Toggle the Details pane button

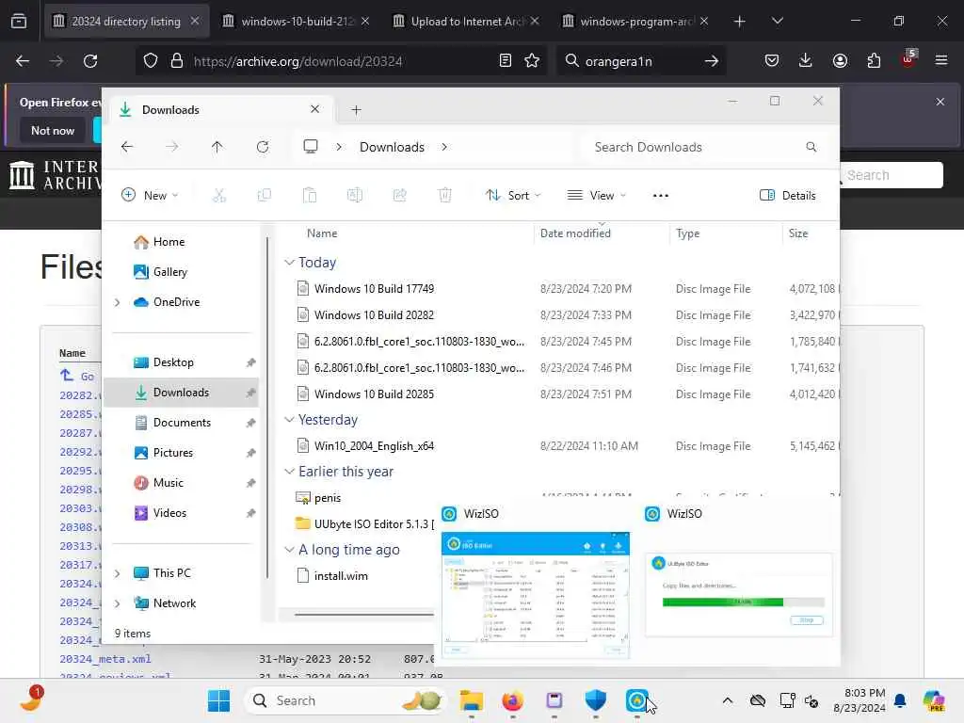(788, 196)
